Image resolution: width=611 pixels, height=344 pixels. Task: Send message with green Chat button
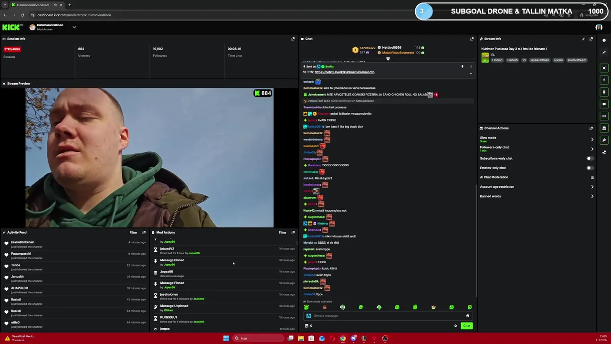pyautogui.click(x=466, y=326)
